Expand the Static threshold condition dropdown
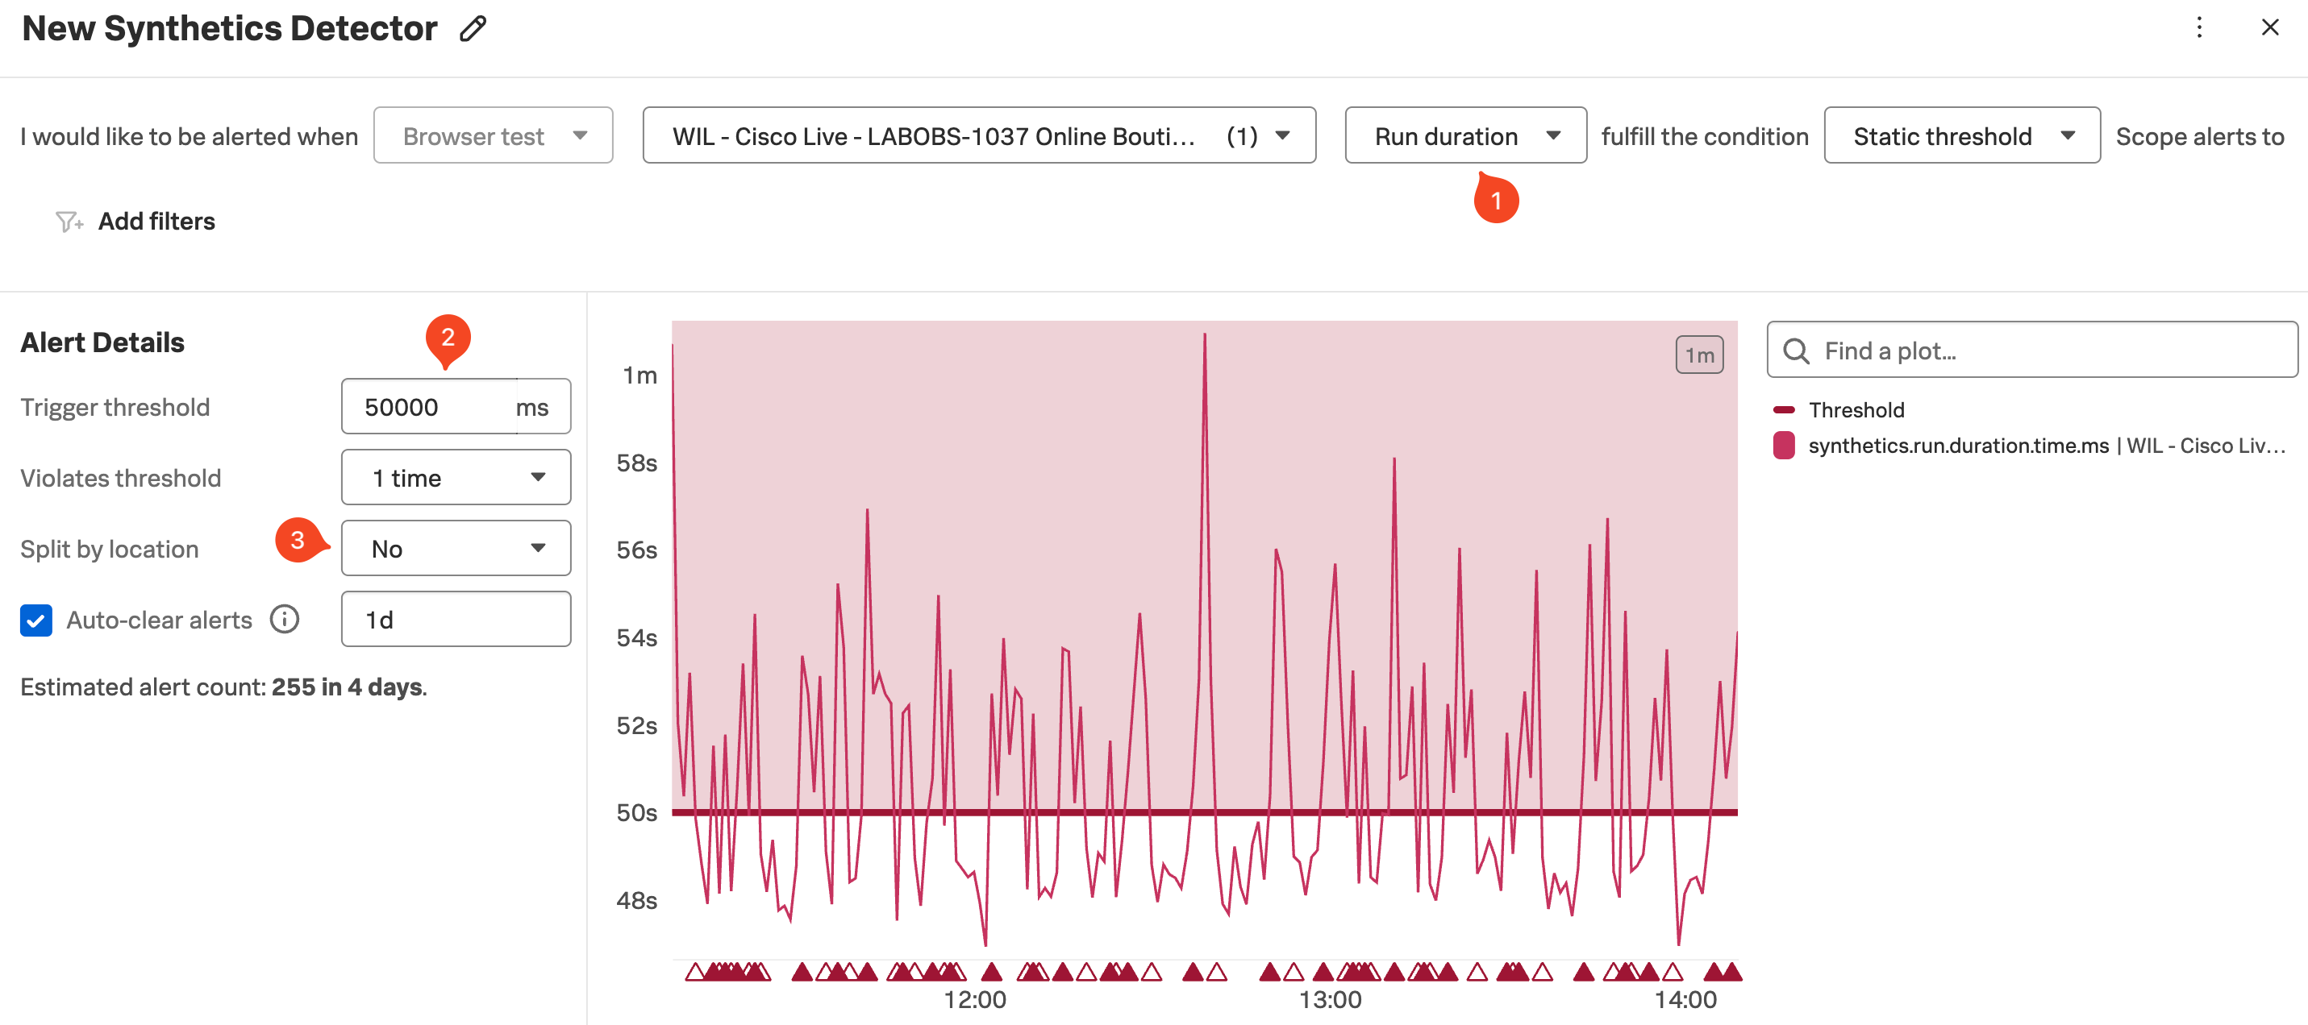Screen dimensions: 2308x1025 1961,136
